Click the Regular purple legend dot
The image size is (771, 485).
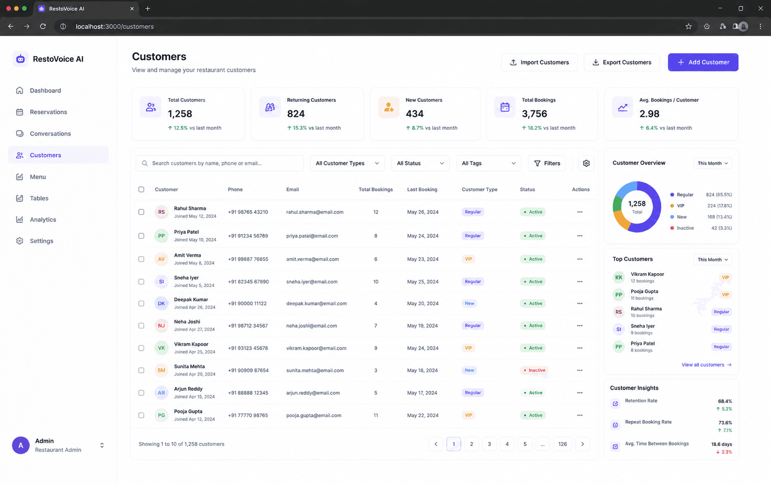672,195
